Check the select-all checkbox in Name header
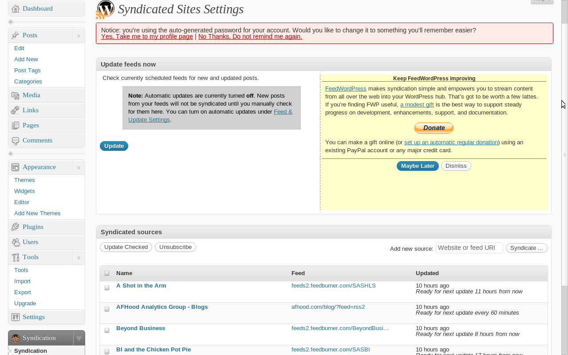 click(107, 273)
